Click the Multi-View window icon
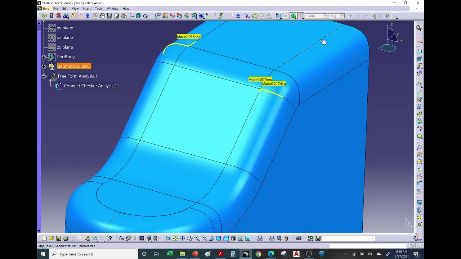Image resolution: width=461 pixels, height=259 pixels. tap(219, 238)
